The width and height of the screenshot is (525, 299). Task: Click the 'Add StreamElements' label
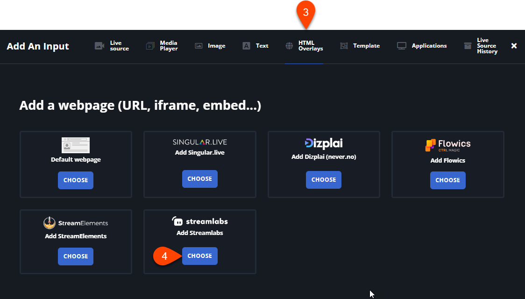pyautogui.click(x=76, y=236)
